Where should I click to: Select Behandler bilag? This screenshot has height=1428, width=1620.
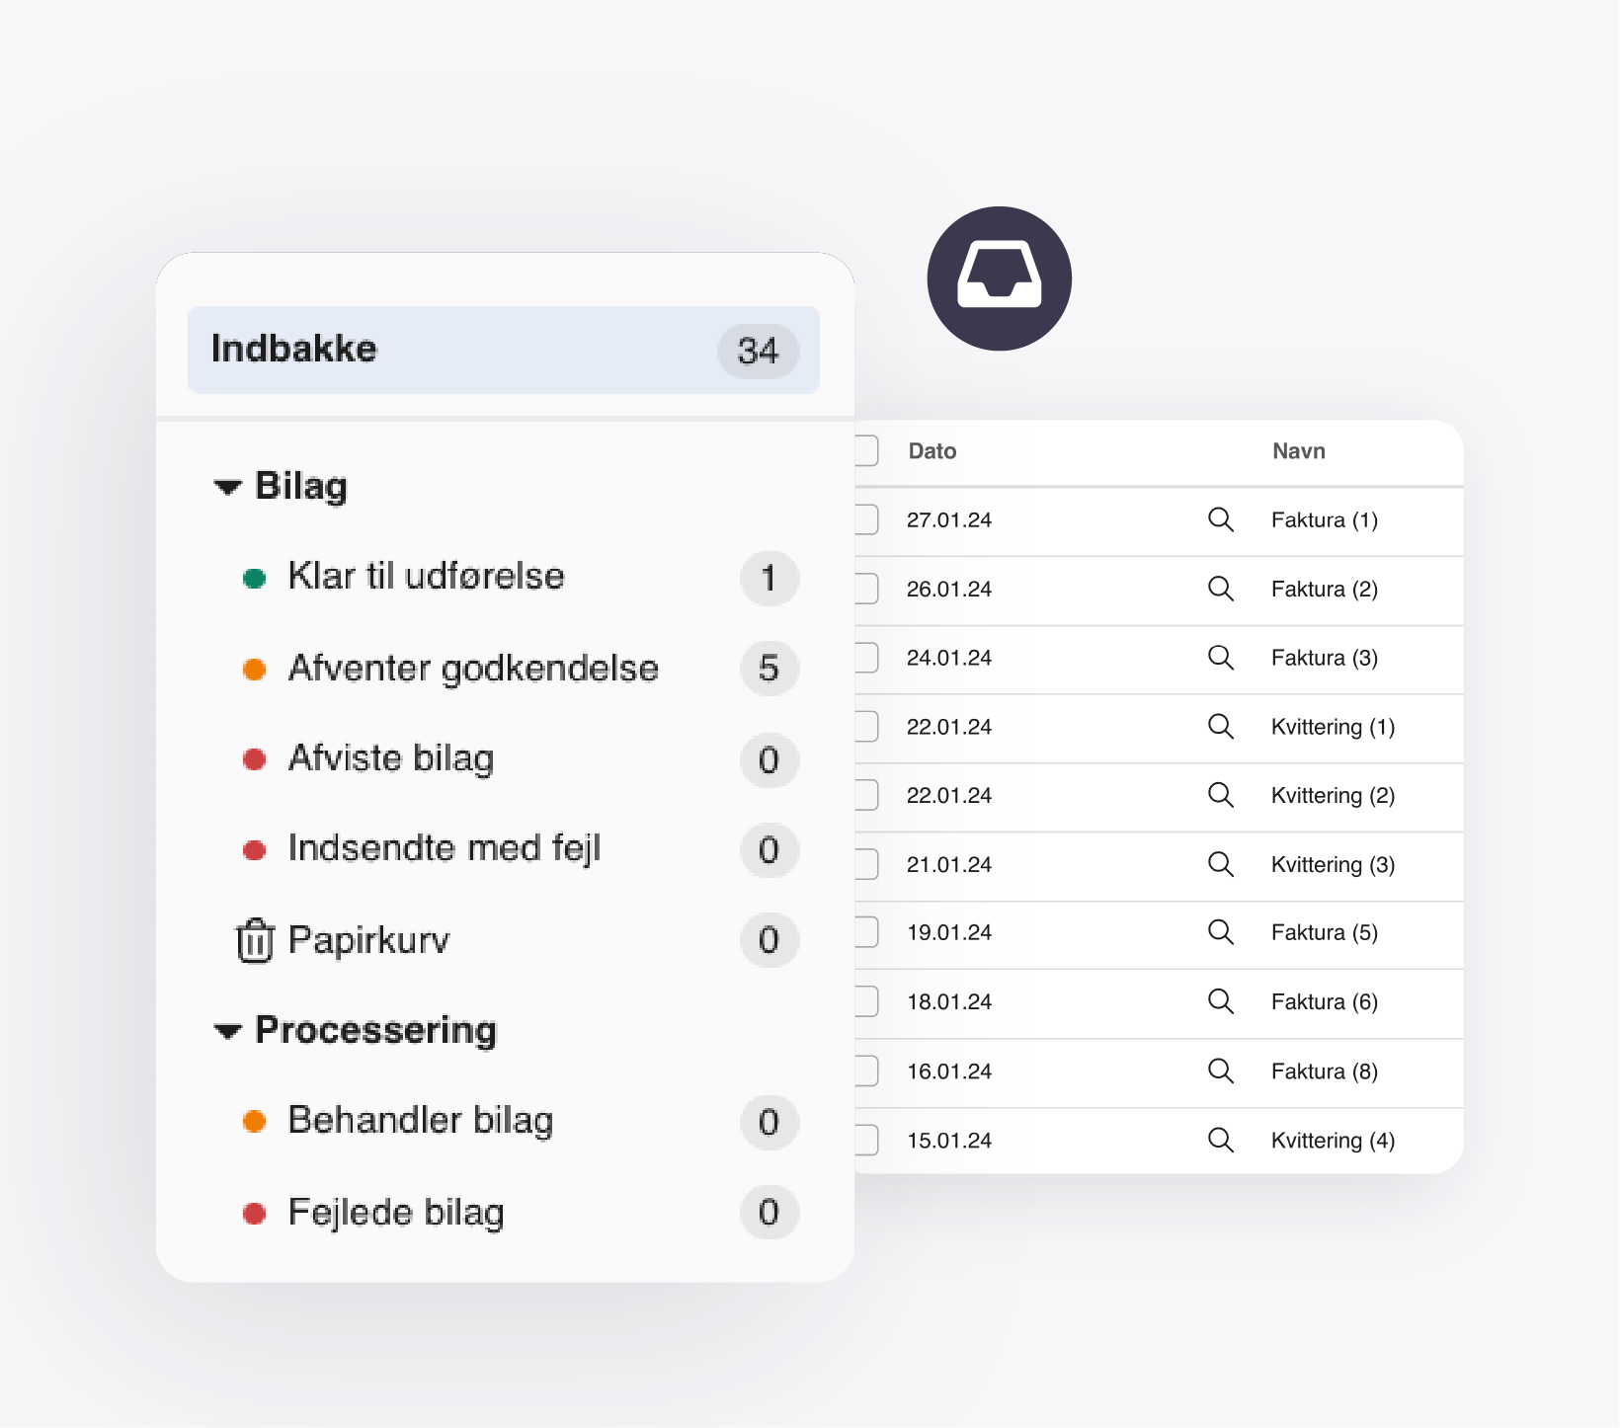click(x=421, y=1121)
